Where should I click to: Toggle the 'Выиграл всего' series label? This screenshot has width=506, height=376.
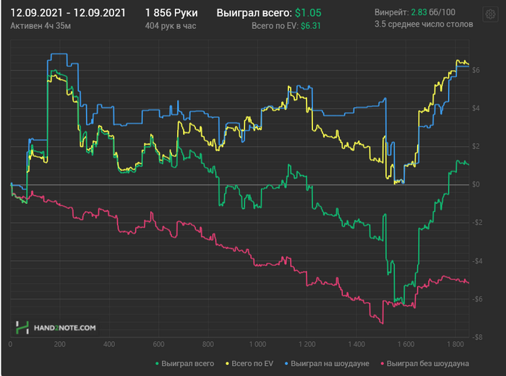(x=188, y=362)
